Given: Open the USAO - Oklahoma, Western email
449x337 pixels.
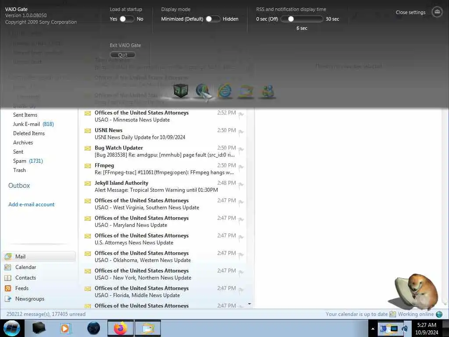Looking at the screenshot, I should tap(164, 256).
